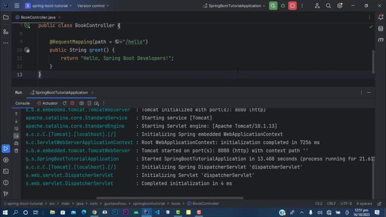Image resolution: width=386 pixels, height=217 pixels.
Task: Rerun SpringBootTutorialApplication with green button
Action: coord(273,5)
